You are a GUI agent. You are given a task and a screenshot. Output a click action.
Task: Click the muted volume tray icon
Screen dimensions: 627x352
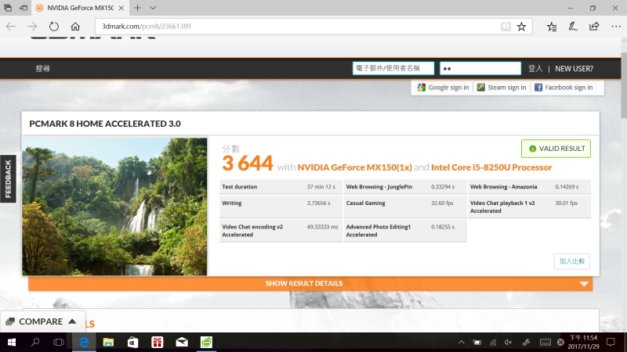click(x=508, y=342)
